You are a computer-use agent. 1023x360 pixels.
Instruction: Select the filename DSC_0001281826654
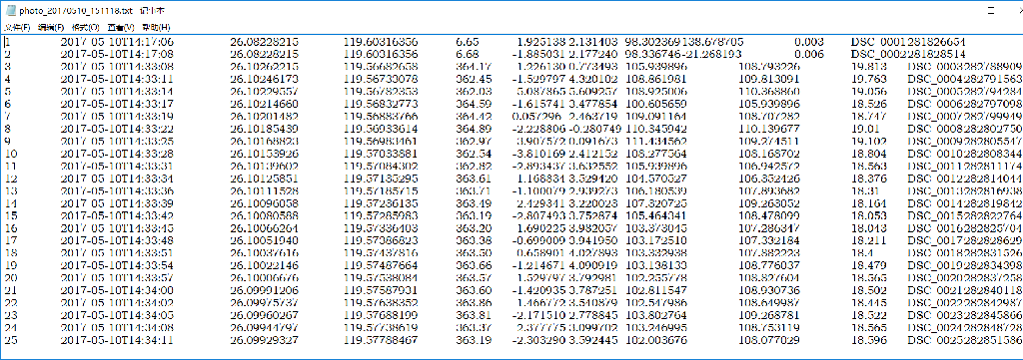point(908,41)
